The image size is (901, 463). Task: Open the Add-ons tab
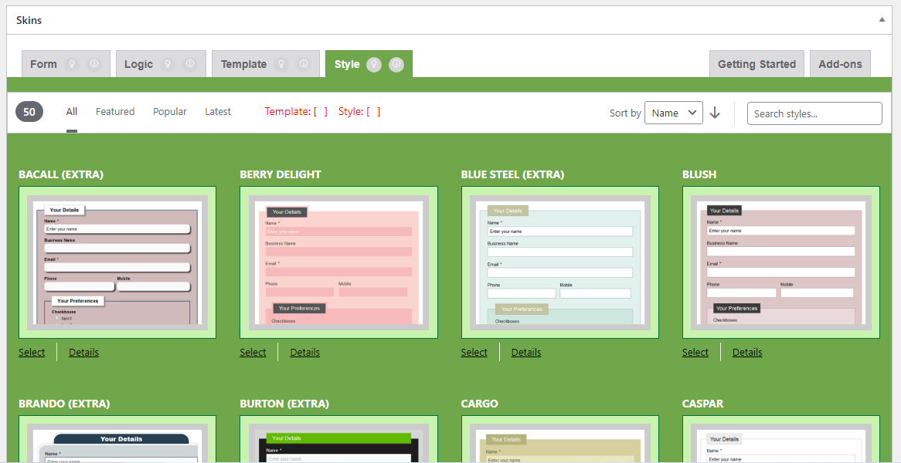(840, 64)
